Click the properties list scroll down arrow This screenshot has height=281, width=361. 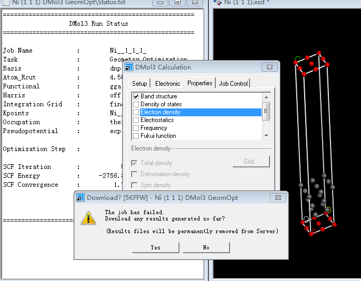click(x=266, y=136)
